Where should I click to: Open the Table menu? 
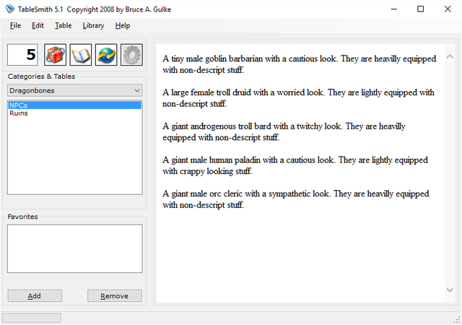(64, 26)
